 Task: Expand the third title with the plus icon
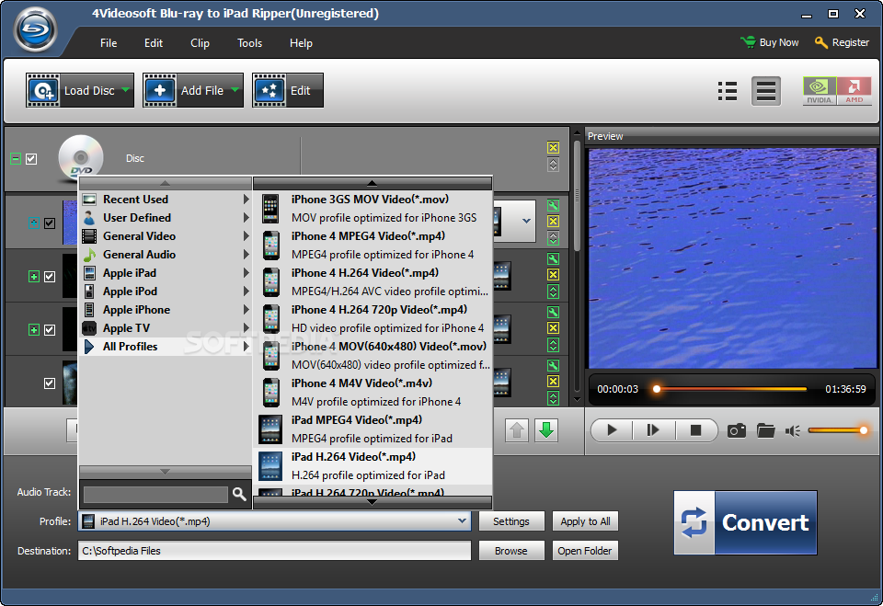[x=34, y=329]
